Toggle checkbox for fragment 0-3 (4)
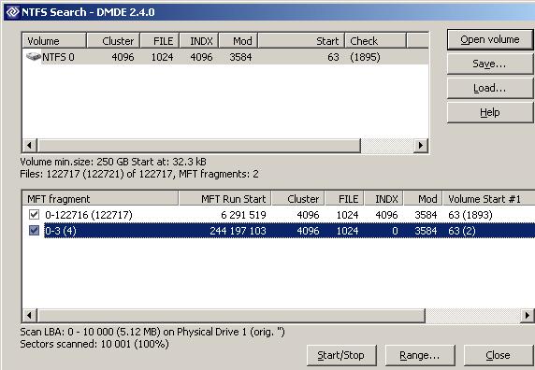 tap(34, 231)
